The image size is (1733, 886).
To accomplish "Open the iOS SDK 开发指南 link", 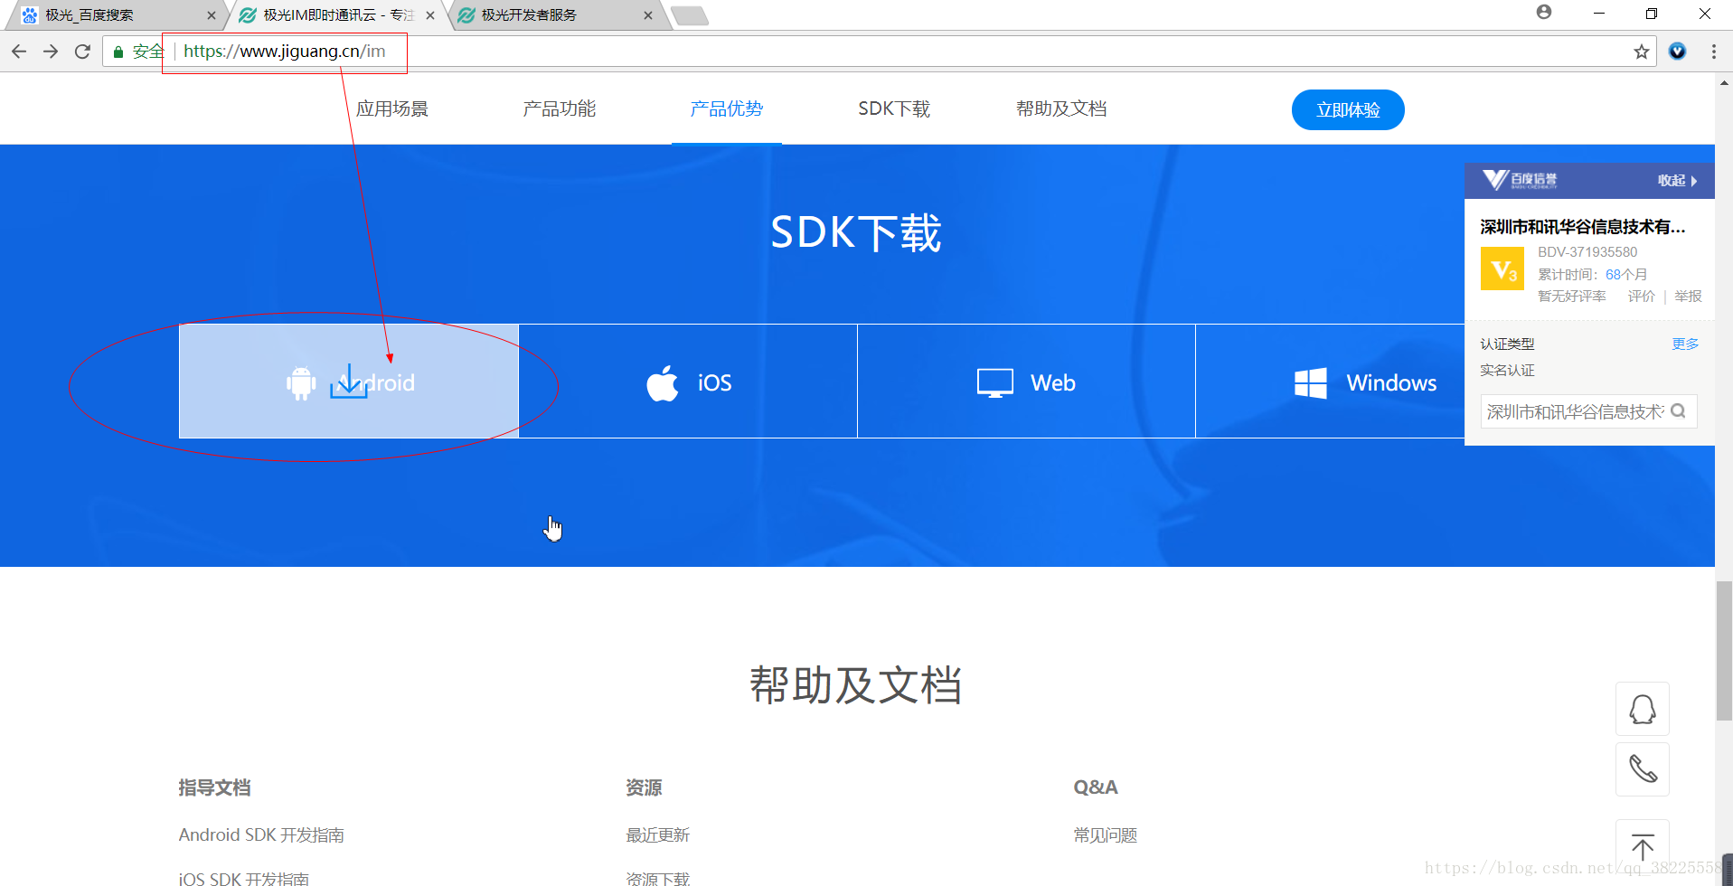I will tap(244, 878).
